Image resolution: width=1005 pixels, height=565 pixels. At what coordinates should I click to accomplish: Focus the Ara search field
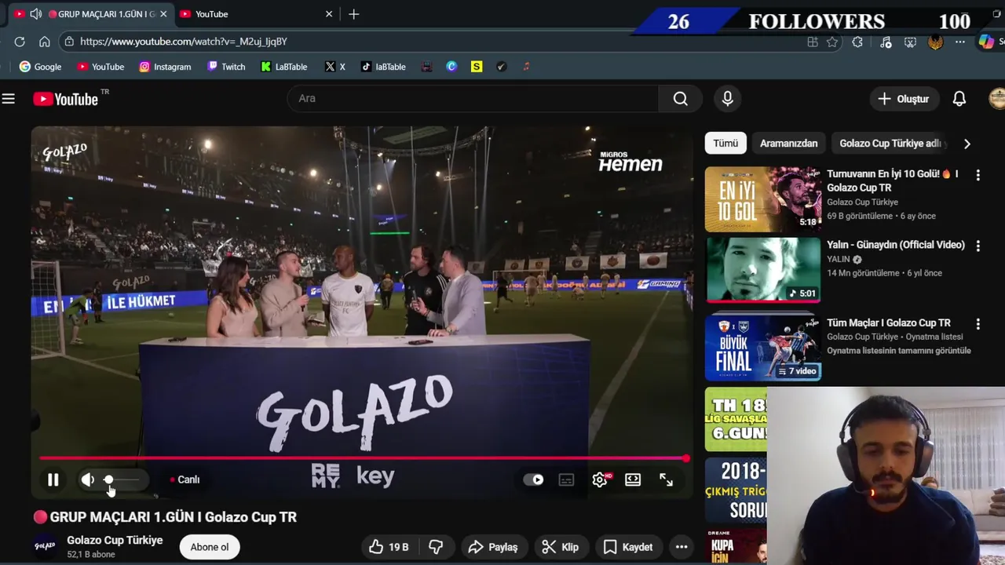[471, 98]
